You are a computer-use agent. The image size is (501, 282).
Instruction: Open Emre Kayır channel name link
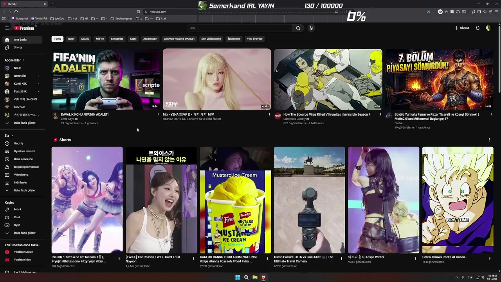pos(68,119)
